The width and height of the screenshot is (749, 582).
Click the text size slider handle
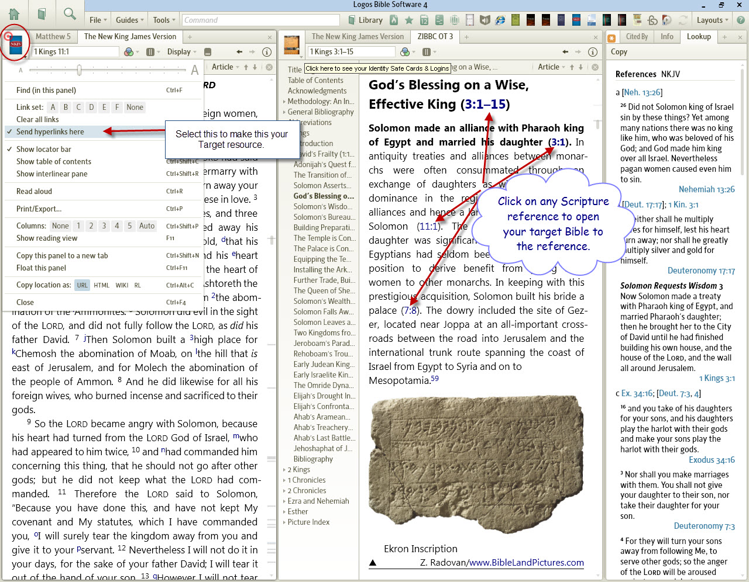79,71
